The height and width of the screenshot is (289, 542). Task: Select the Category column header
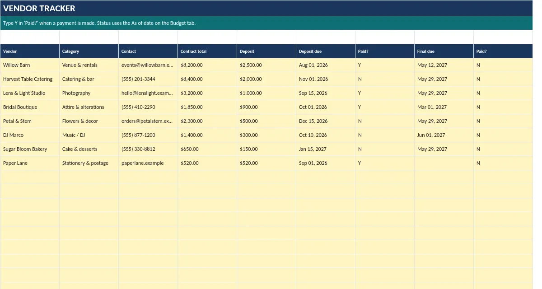pos(89,51)
